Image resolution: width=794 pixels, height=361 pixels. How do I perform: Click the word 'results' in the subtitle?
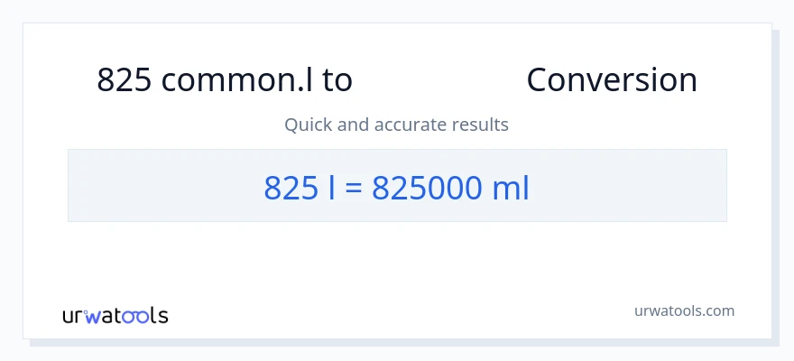coord(481,125)
